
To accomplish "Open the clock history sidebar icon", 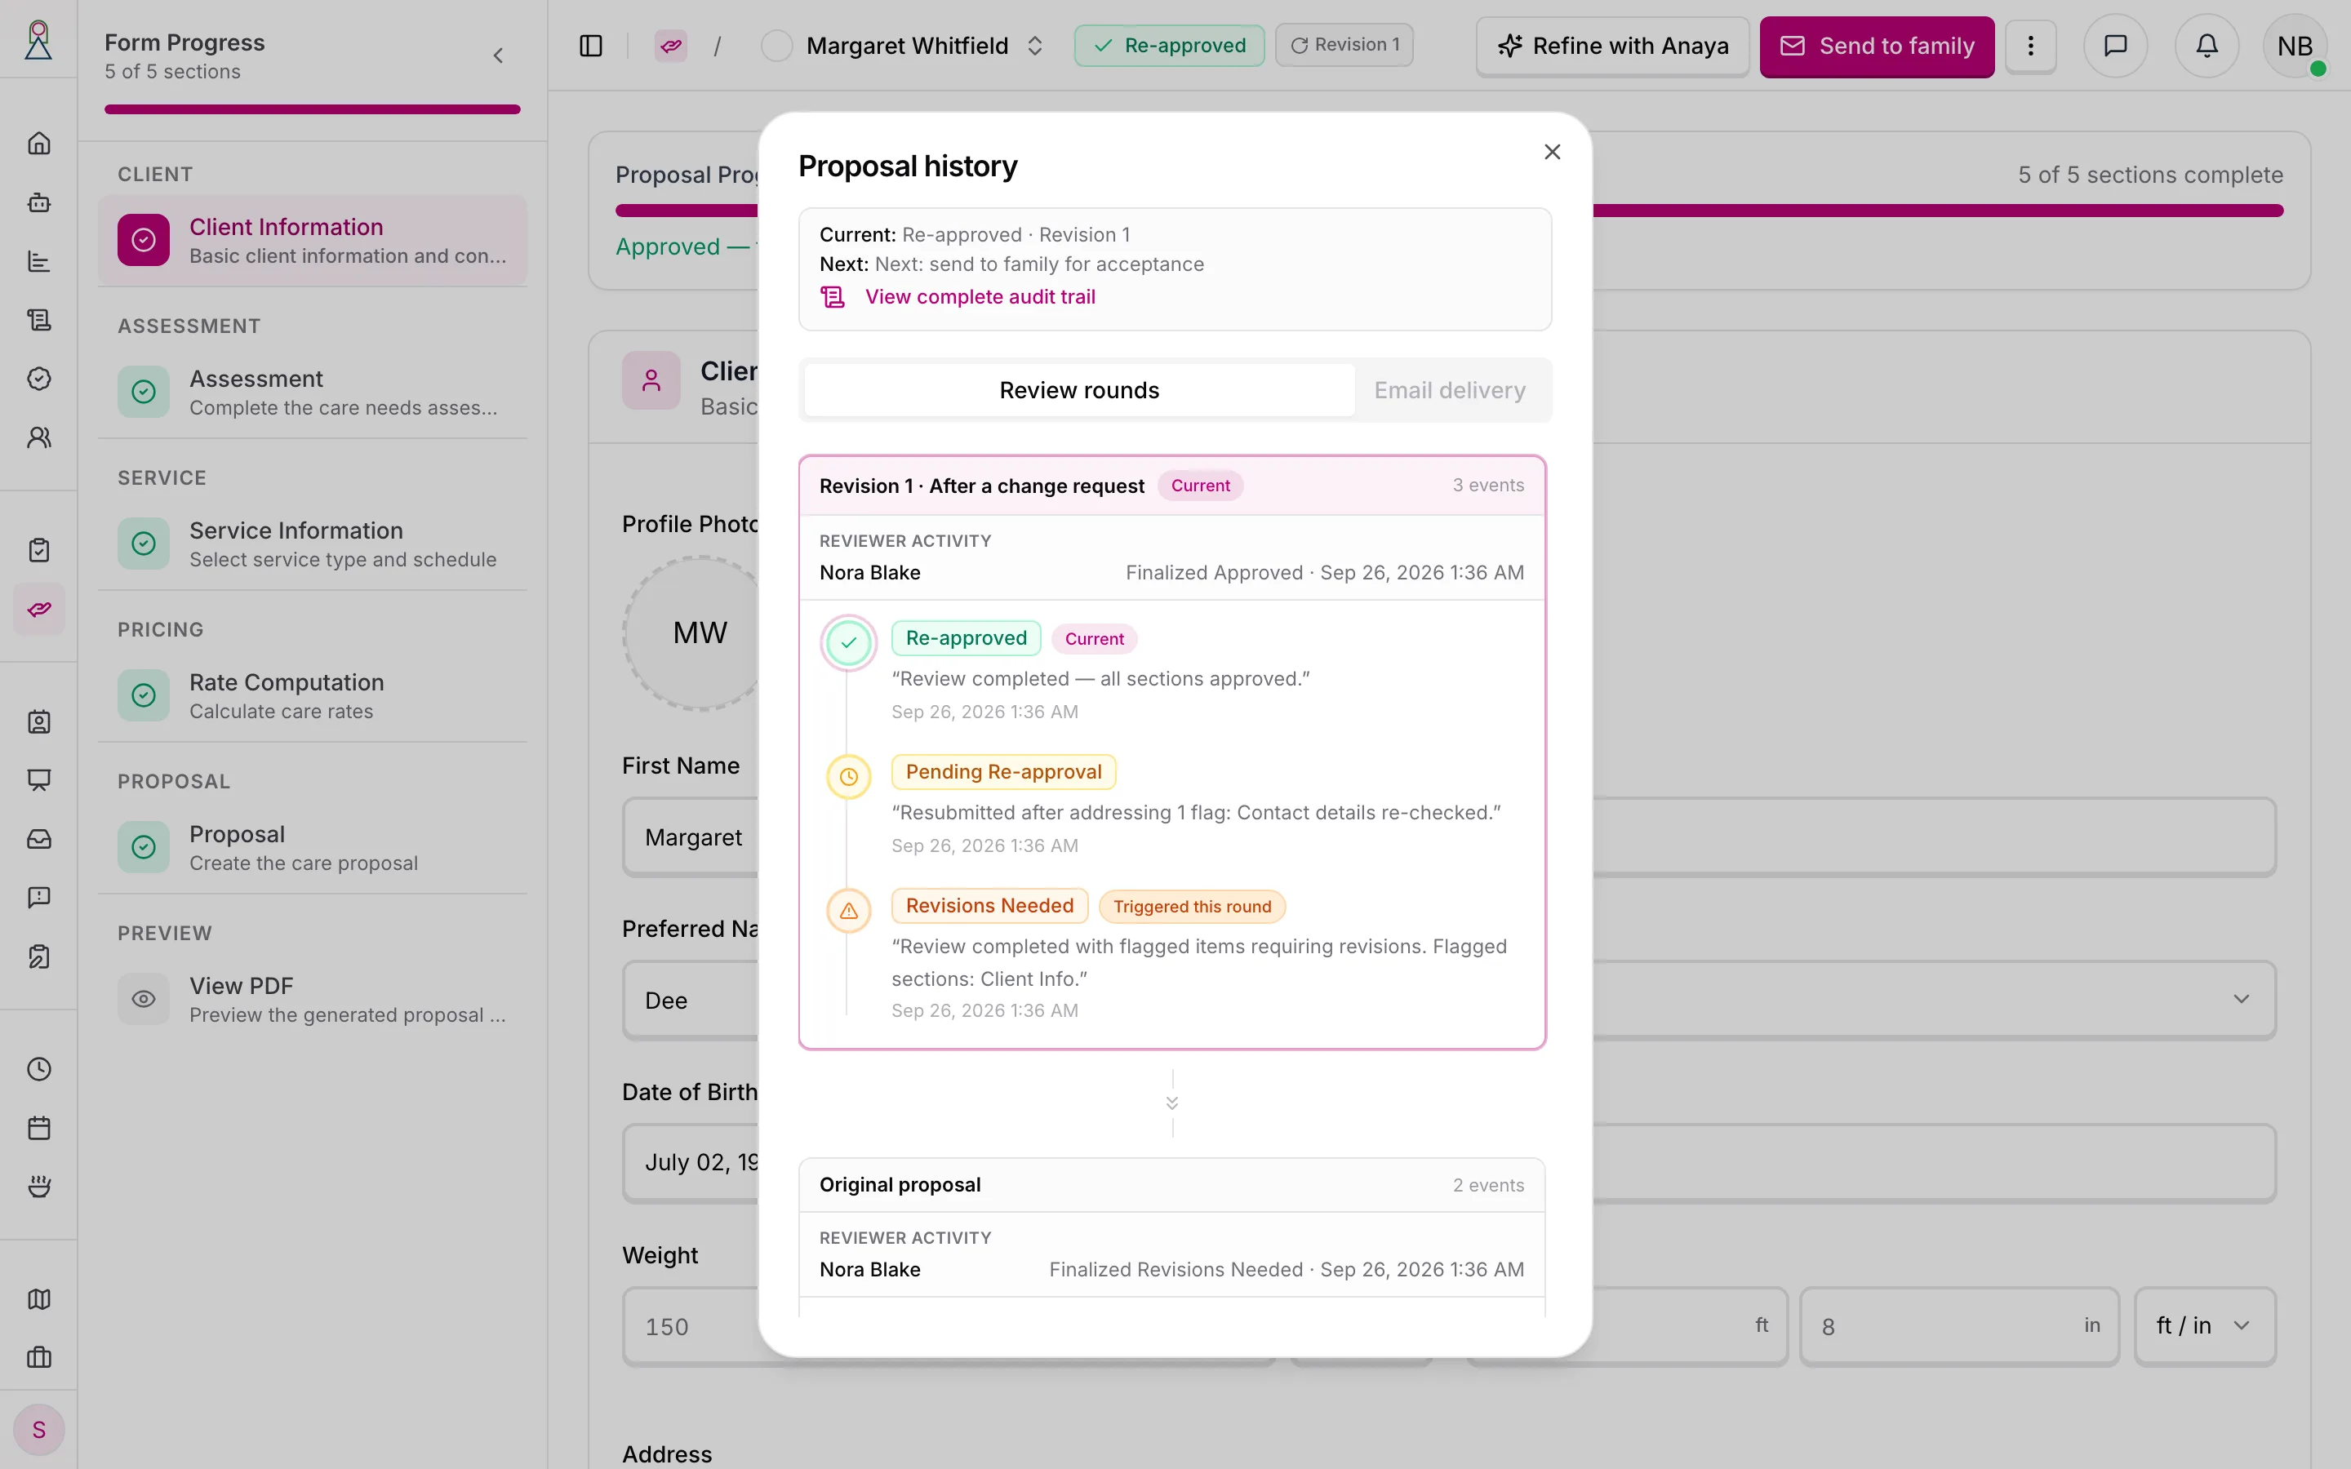I will (39, 1069).
